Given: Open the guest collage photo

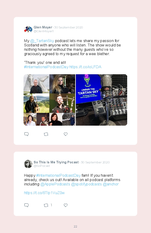Looking at the screenshot, I should tap(49, 100).
